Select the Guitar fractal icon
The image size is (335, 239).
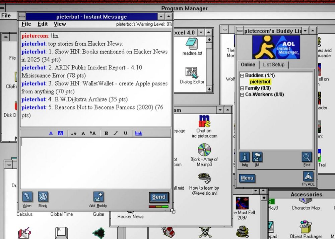pyautogui.click(x=98, y=232)
